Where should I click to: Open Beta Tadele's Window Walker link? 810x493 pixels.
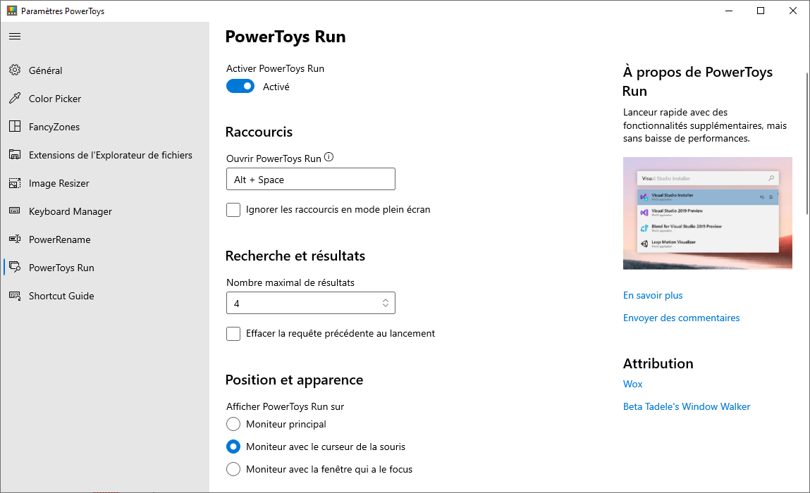[x=687, y=407]
